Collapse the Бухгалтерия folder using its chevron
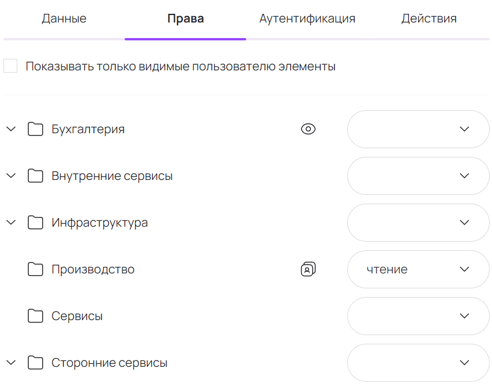This screenshot has height=387, width=492. coord(10,129)
